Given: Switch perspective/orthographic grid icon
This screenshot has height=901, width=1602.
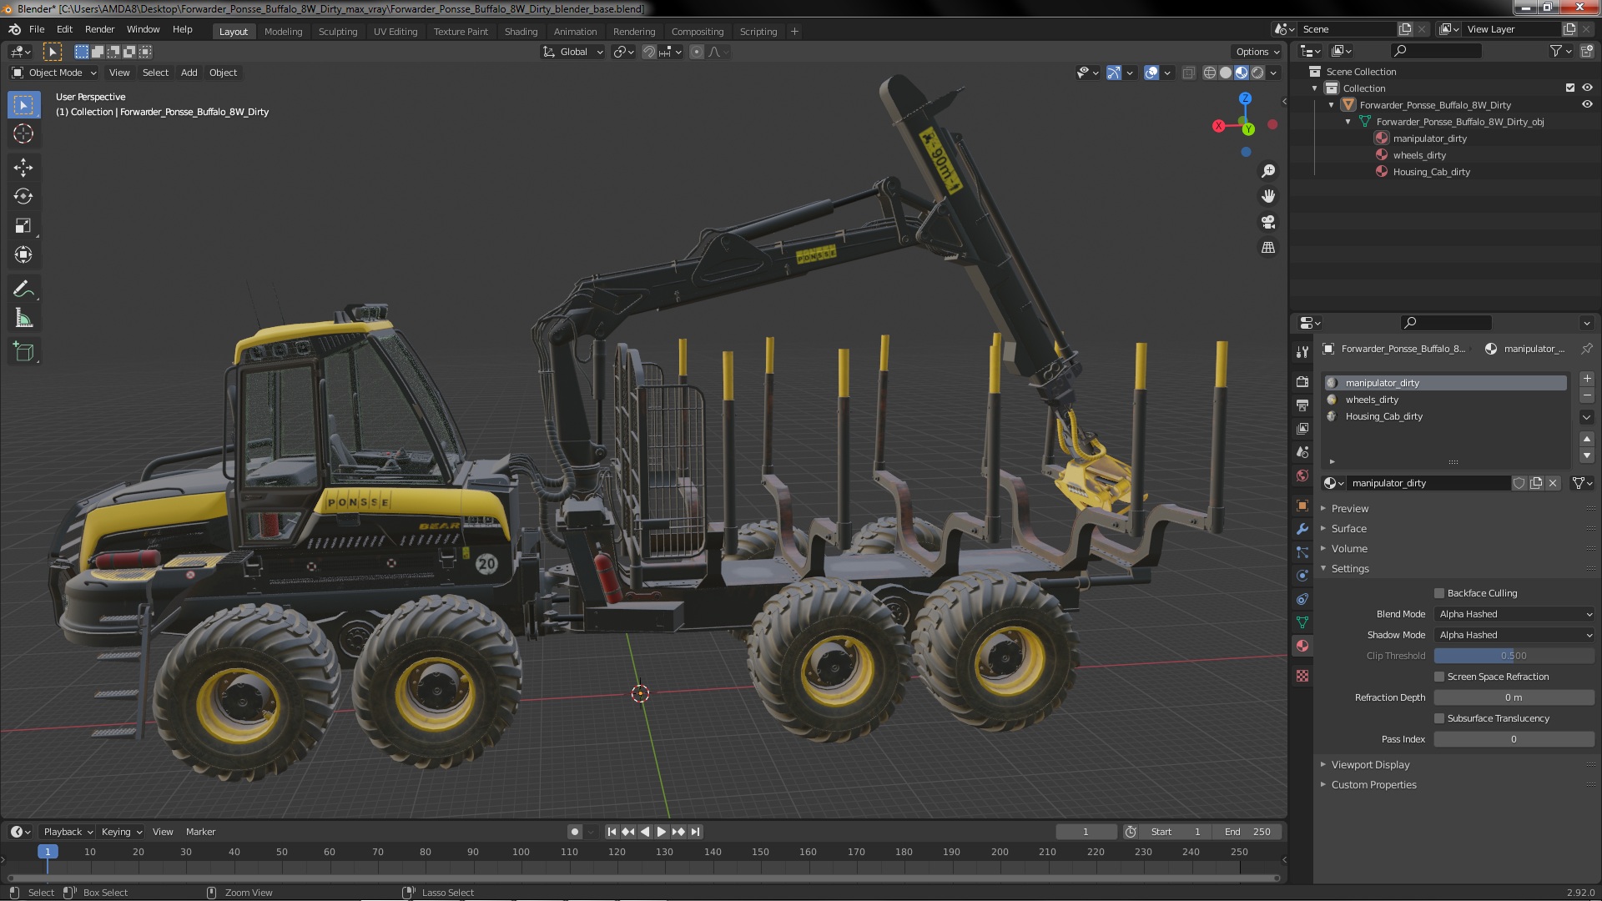Looking at the screenshot, I should [1268, 248].
